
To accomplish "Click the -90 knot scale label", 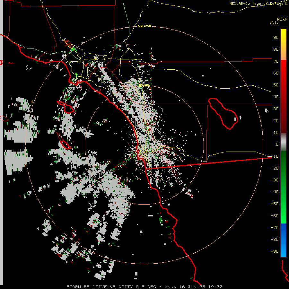I will [275, 251].
